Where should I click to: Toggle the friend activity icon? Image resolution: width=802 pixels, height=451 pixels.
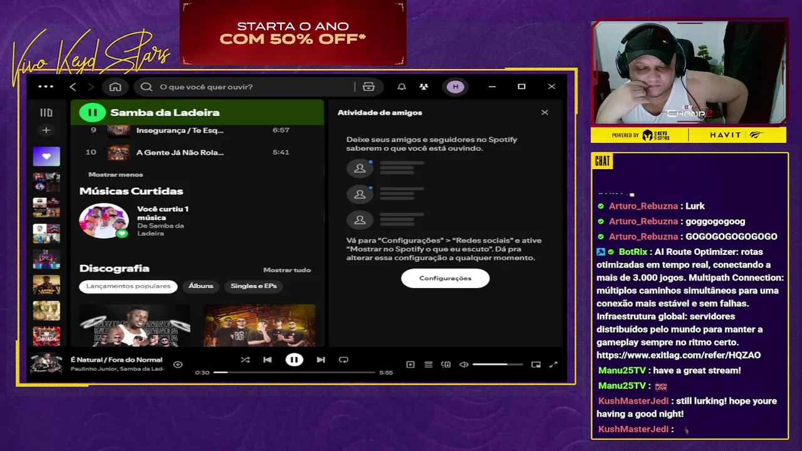click(424, 87)
